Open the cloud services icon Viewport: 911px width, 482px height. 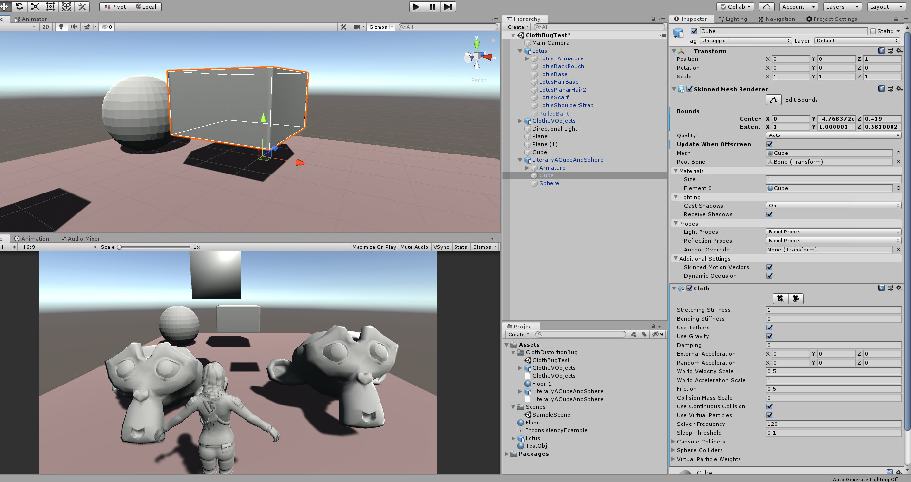766,7
